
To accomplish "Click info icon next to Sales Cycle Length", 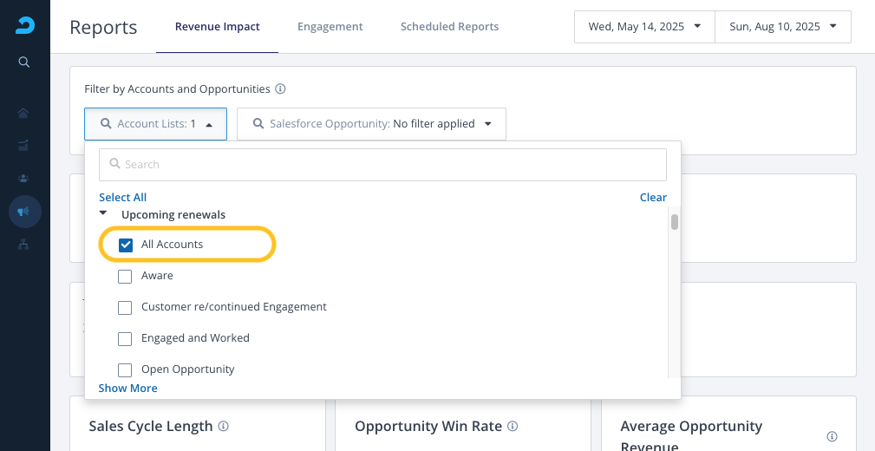I will coord(224,427).
